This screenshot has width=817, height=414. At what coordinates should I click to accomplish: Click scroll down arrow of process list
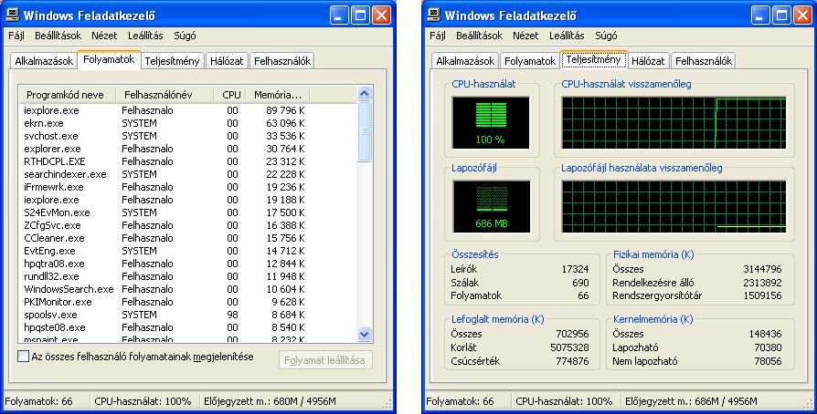click(x=365, y=334)
